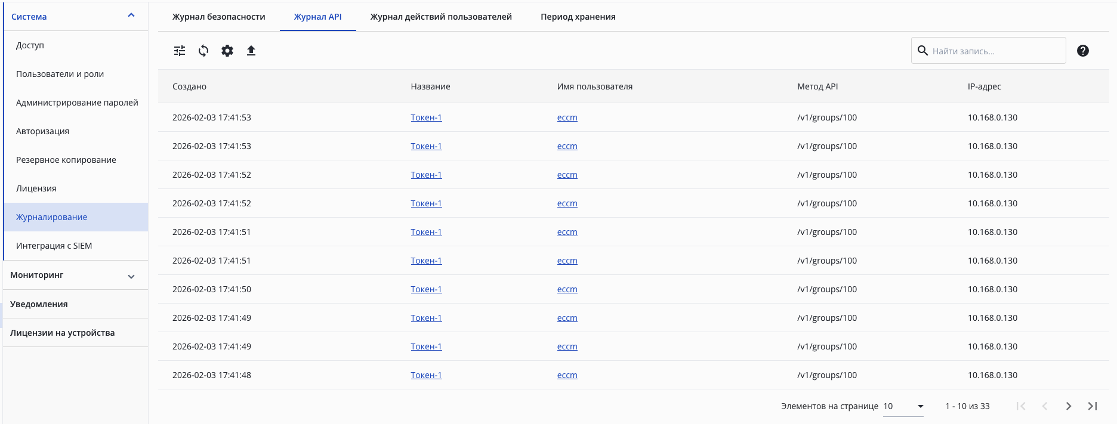This screenshot has height=424, width=1117.
Task: Jump to the last page arrow
Action: [x=1093, y=406]
